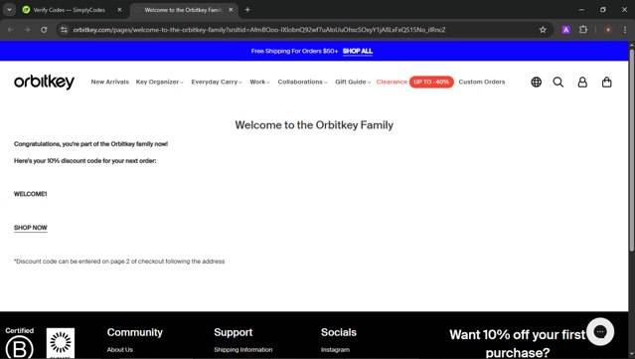View site information icon in address bar
Screen dimensions: 635x359
[x=64, y=30]
